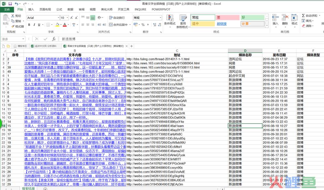Apply comma thousands separator style
This screenshot has height=190, width=324.
tap(148, 25)
